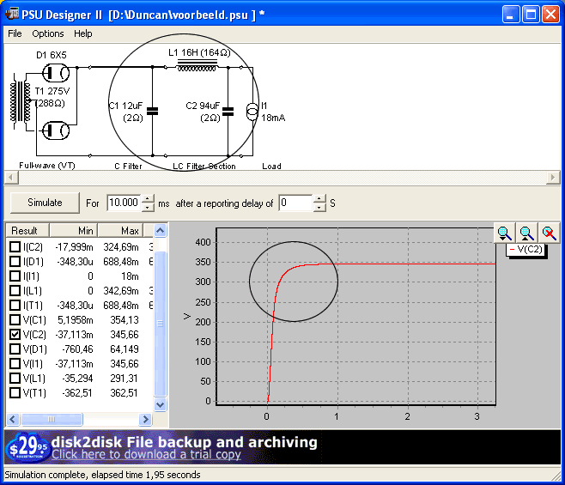The image size is (565, 485).
Task: Click the C1 12uF capacitor symbol
Action: click(x=152, y=110)
